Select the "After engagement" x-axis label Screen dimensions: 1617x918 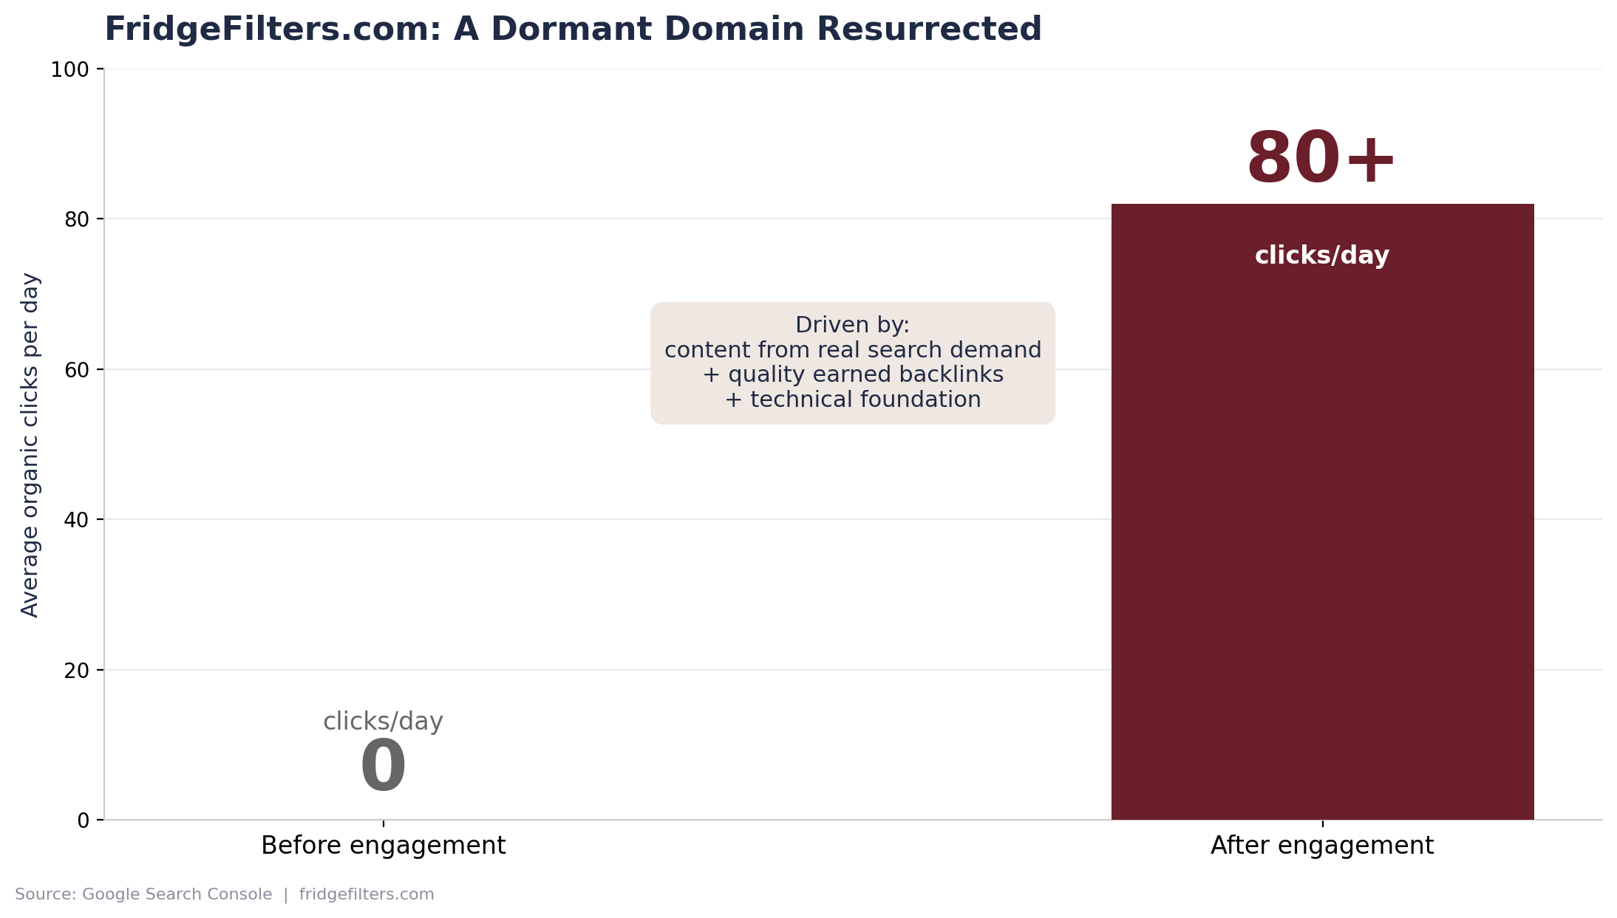tap(1322, 846)
